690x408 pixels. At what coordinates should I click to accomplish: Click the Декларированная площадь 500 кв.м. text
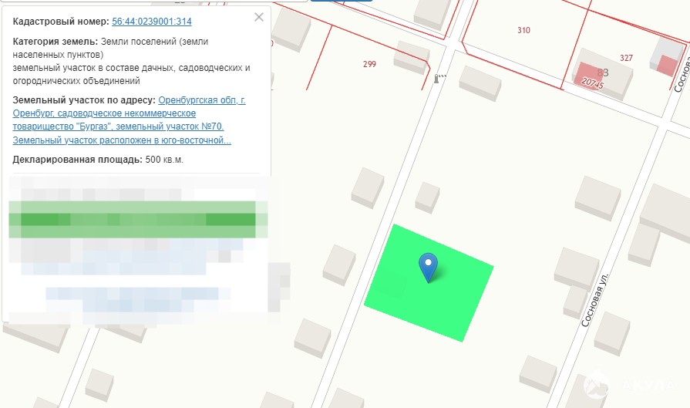[x=98, y=160]
